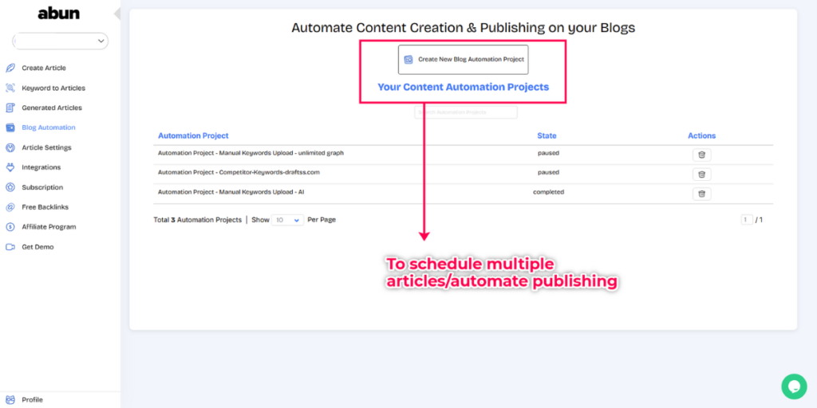Screen dimensions: 817x408
Task: Delete the unlimited graph automation project
Action: (x=701, y=155)
